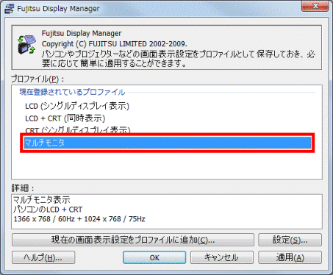This screenshot has height=275, width=333.
Task: Apply changes with 適用(A) button
Action: (x=290, y=257)
